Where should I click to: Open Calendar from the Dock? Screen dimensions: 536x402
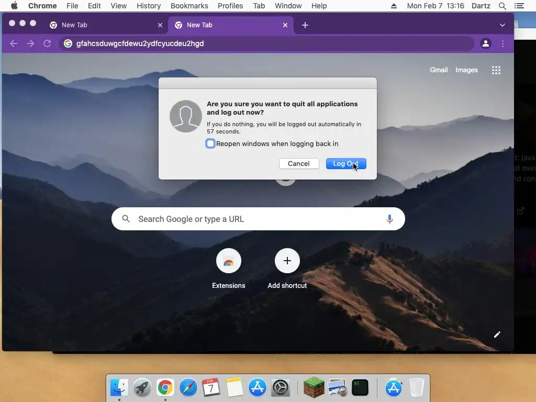coord(211,388)
